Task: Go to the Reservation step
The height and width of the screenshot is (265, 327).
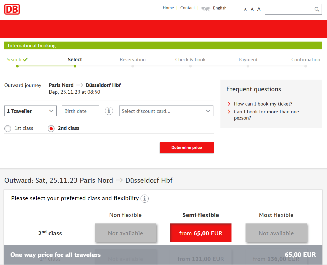Action: [133, 60]
